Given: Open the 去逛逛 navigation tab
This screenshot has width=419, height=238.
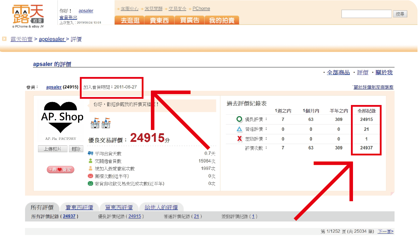Looking at the screenshot, I should click(130, 20).
